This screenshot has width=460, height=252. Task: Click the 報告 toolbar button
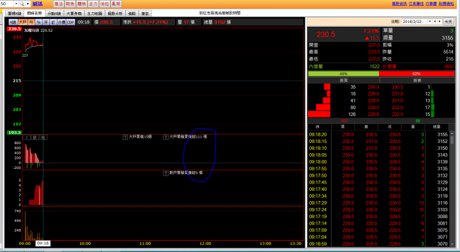tap(70, 4)
